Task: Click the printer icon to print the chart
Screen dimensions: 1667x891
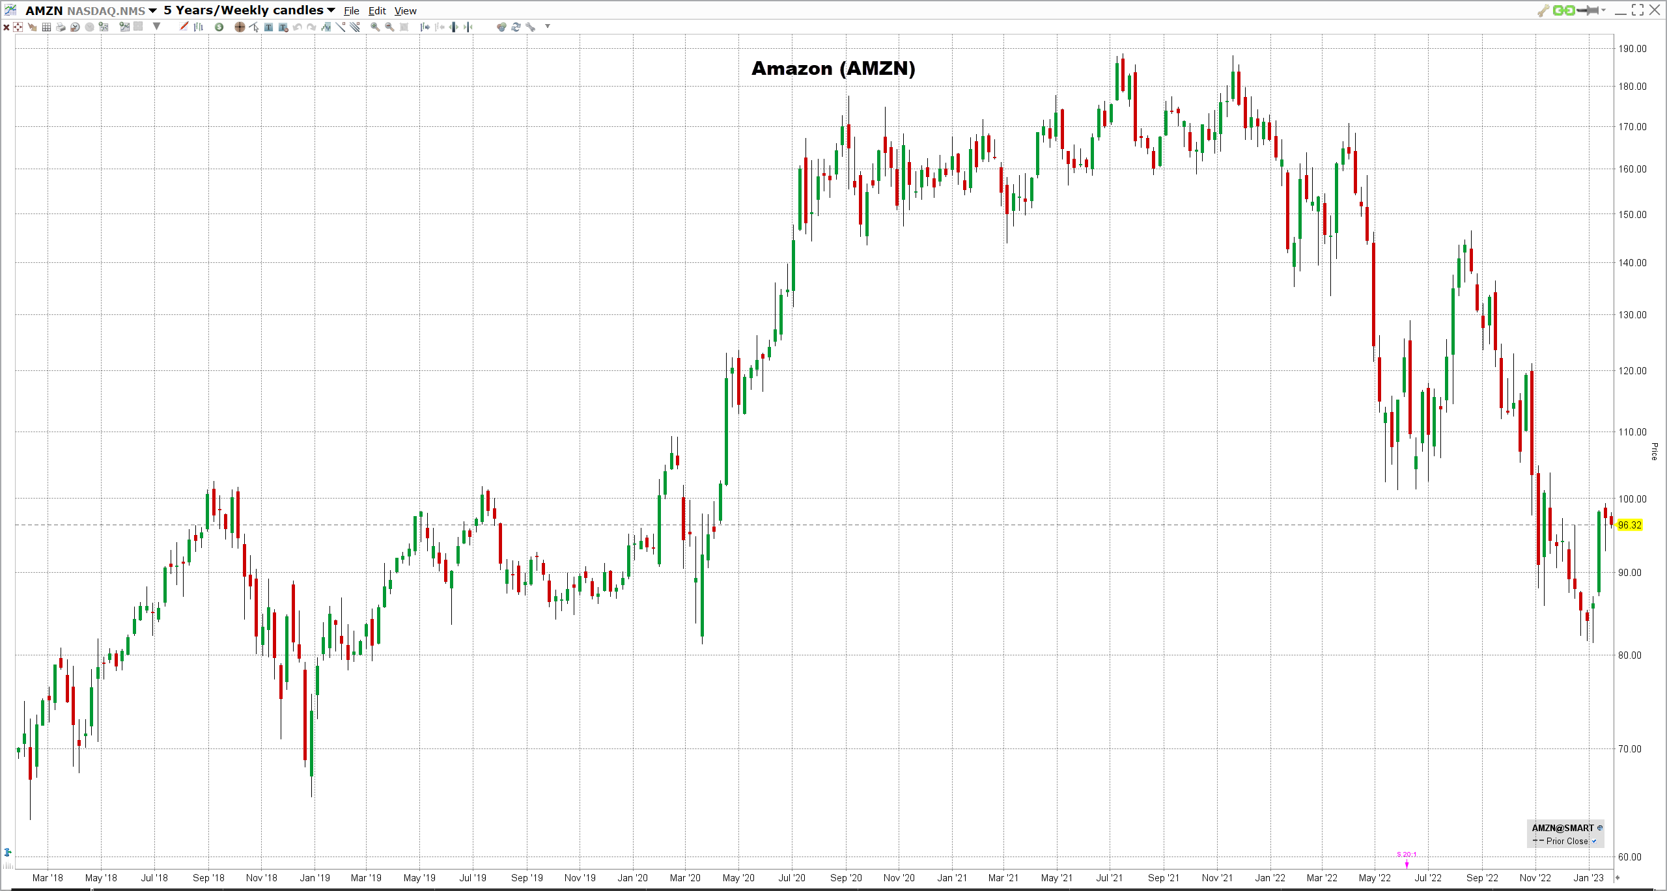Action: click(61, 27)
